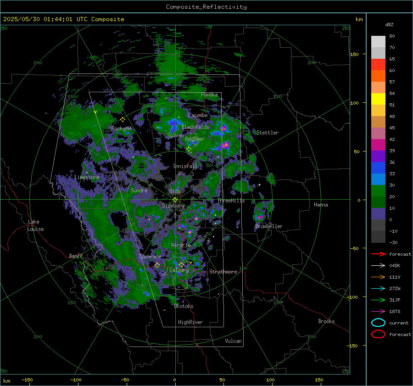Screen dimensions: 413x386
Task: Click the Hanna label on map
Action: 321,205
